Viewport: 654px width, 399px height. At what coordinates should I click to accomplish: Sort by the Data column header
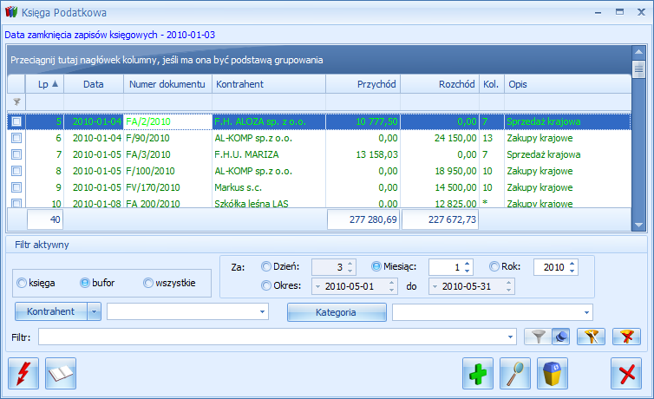pos(94,84)
